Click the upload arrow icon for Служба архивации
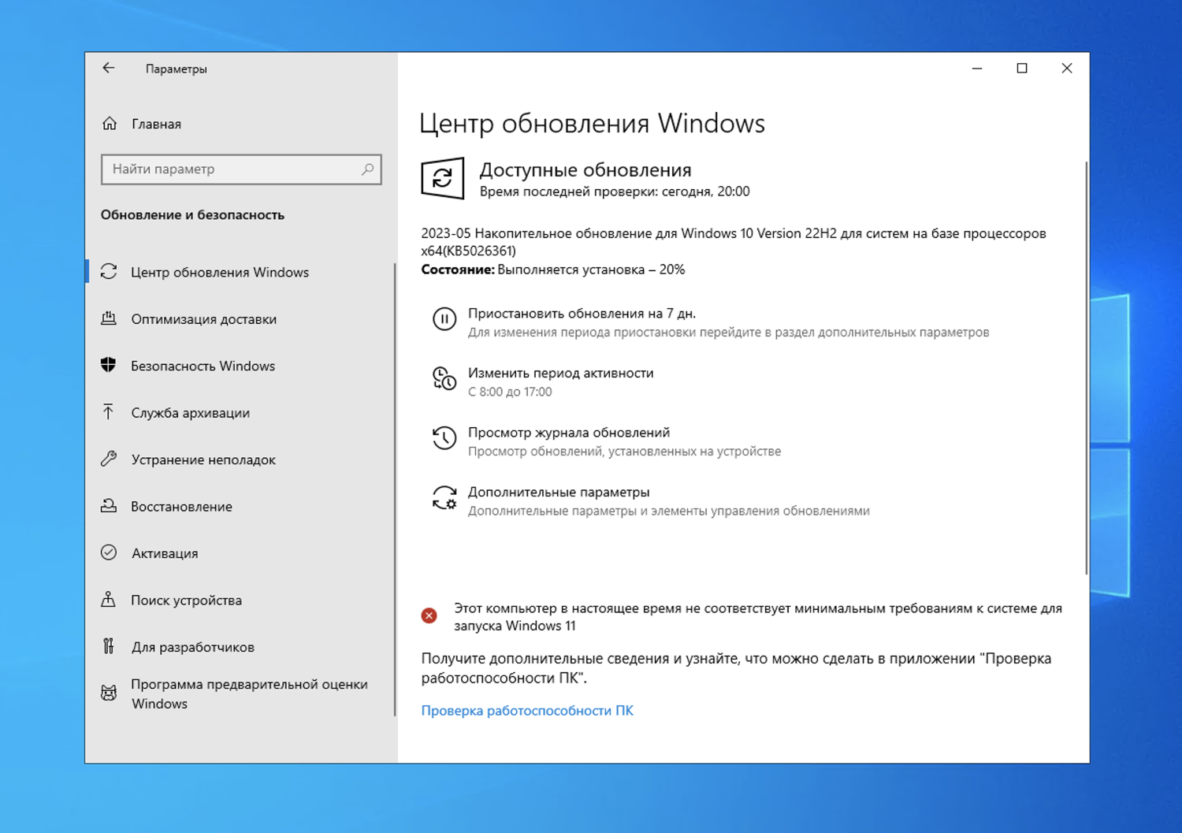The image size is (1182, 833). (x=109, y=412)
